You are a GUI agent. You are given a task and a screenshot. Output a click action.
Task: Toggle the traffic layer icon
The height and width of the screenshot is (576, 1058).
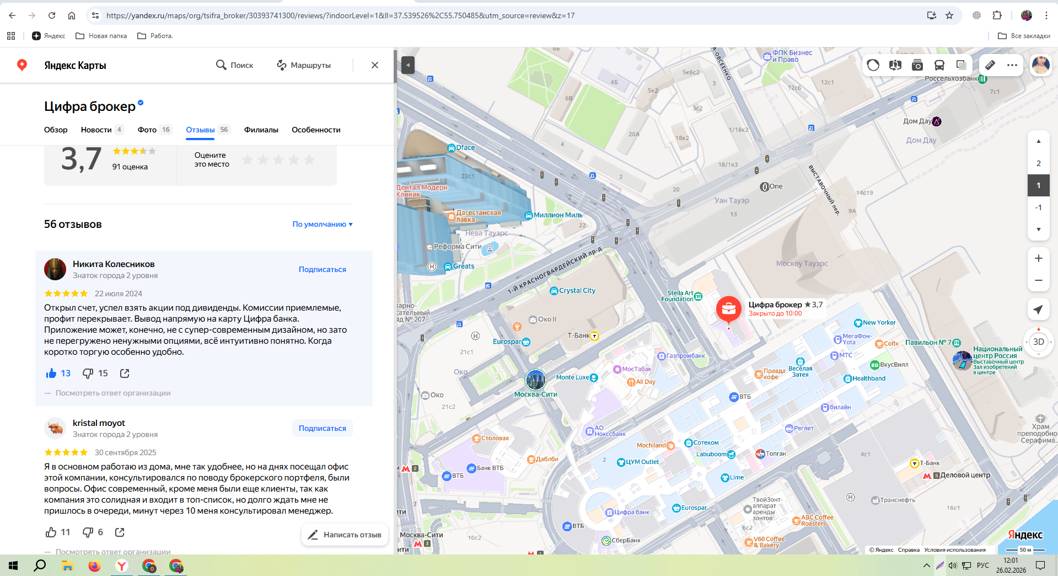pyautogui.click(x=873, y=65)
